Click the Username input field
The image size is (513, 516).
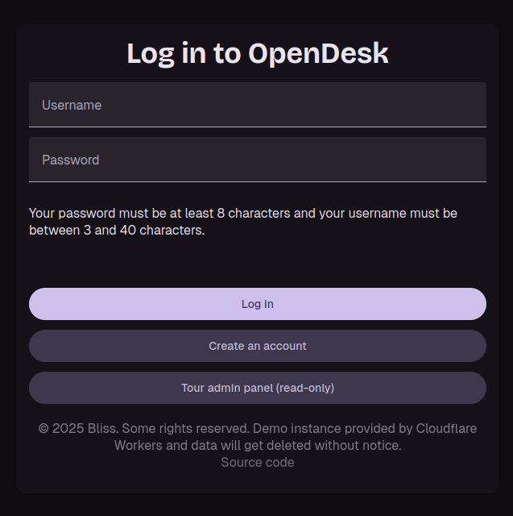click(257, 105)
